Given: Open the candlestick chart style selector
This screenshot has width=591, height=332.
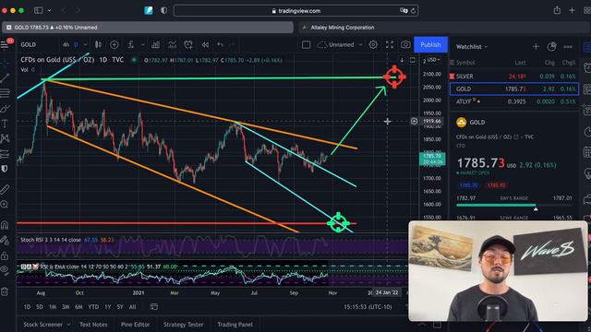Looking at the screenshot, I should click(98, 45).
